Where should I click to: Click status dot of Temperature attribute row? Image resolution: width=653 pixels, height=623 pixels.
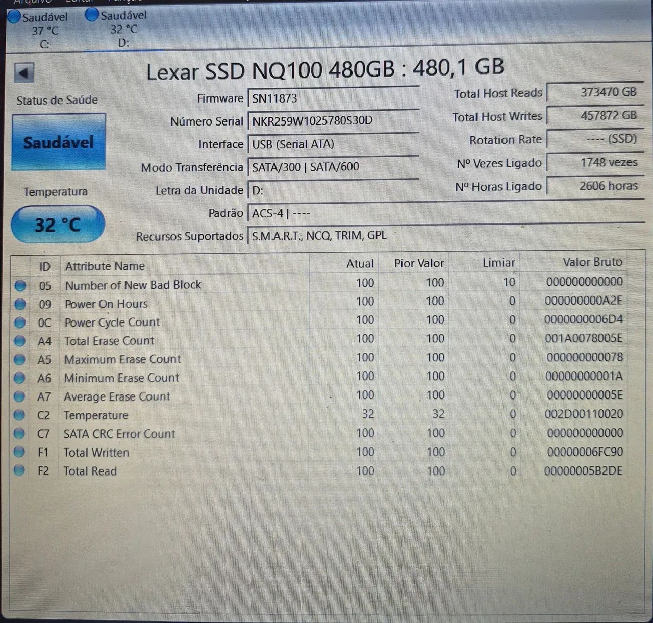[x=19, y=415]
